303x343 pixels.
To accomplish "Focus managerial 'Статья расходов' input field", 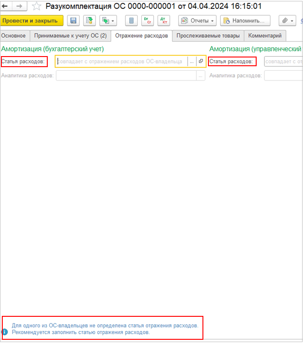I will coord(284,62).
